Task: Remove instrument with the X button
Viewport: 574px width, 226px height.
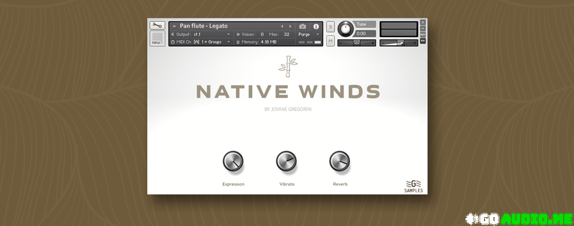Action: click(x=423, y=22)
